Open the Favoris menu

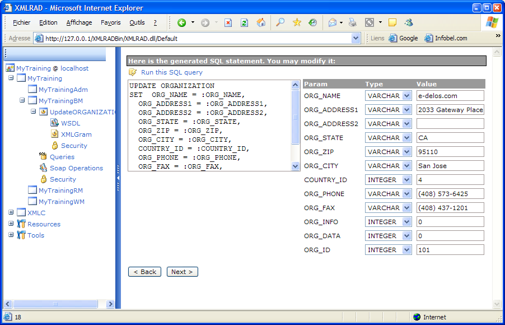coord(110,23)
